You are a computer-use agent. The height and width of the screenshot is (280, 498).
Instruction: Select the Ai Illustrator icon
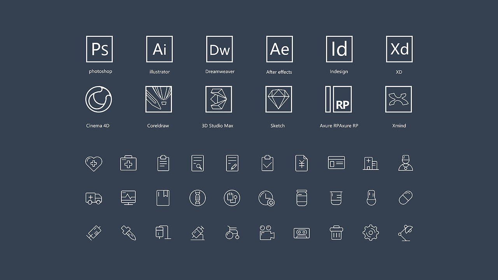pos(160,49)
